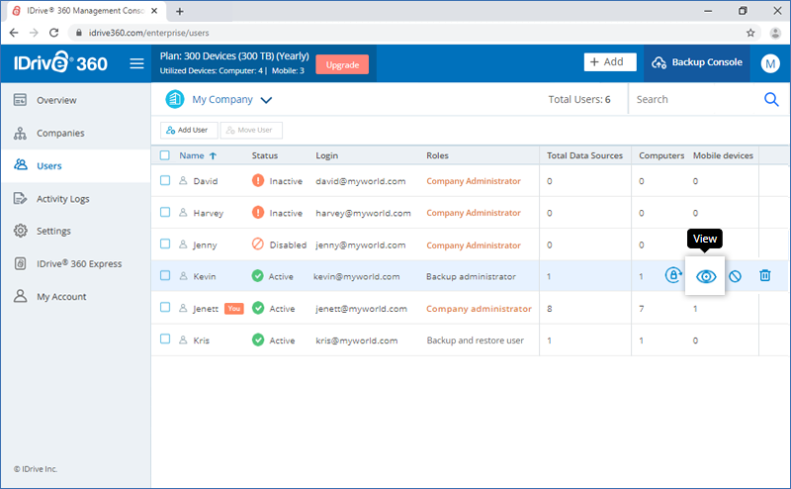Open IDrive 360 Express in the sidebar
Image resolution: width=791 pixels, height=489 pixels.
click(76, 263)
